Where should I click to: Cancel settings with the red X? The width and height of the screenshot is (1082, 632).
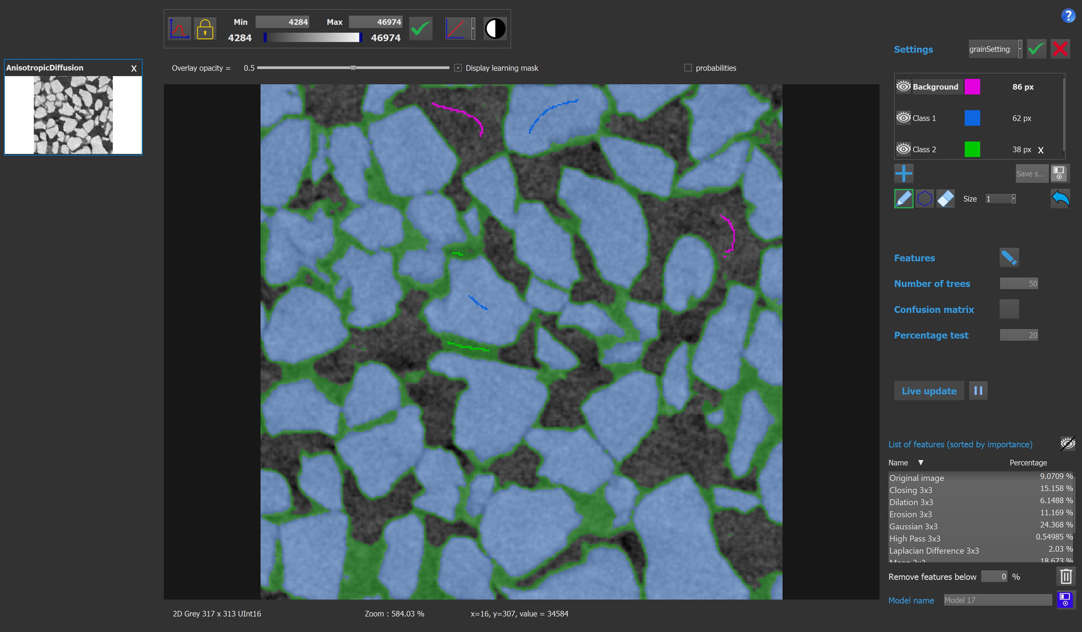(1060, 48)
